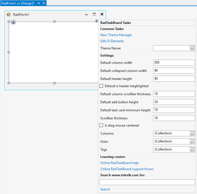
Task: Click the top-middle resize handle of control
Action: (54, 22)
